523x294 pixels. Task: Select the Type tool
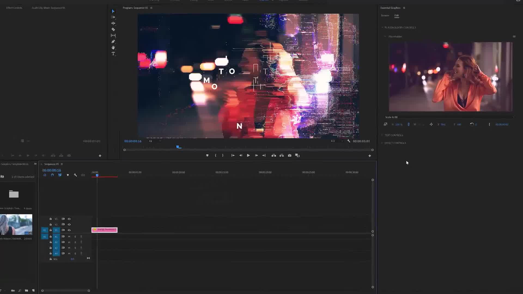[113, 54]
